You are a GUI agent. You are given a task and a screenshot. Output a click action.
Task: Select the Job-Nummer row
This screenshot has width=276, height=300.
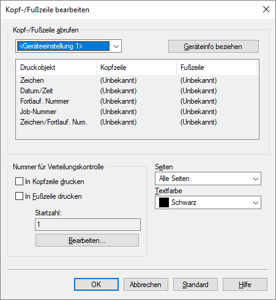coord(136,112)
